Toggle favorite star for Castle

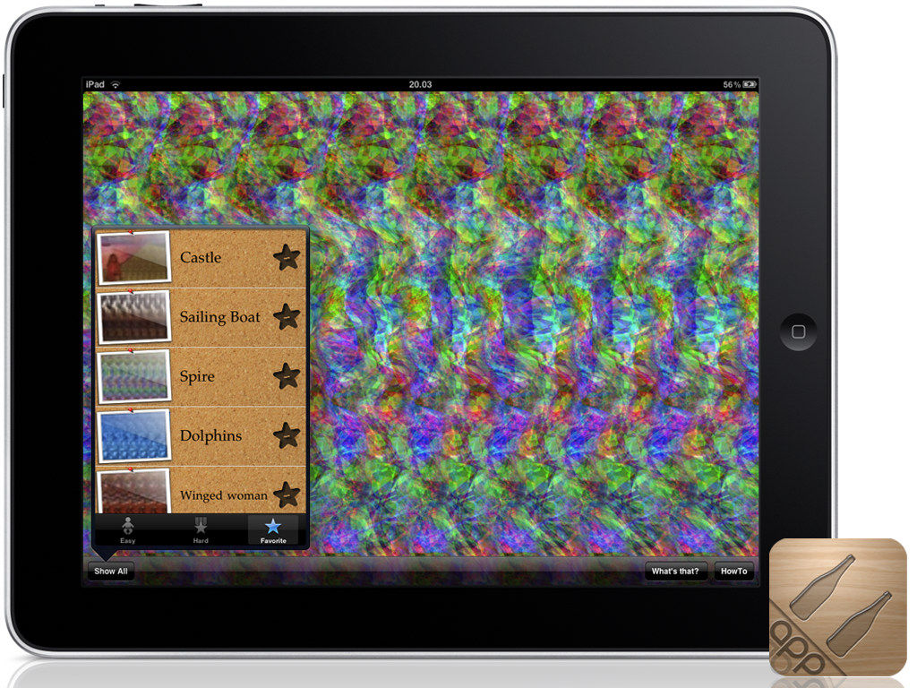(x=287, y=257)
